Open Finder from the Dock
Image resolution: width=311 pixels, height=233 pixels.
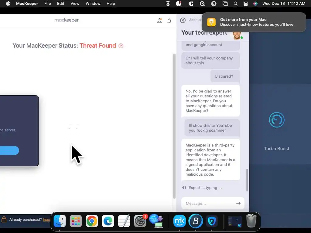pos(60,221)
